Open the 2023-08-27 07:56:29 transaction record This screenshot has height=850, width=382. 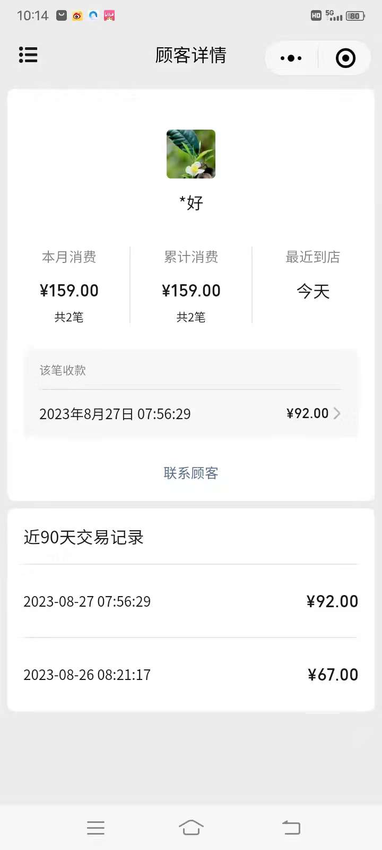tap(191, 601)
